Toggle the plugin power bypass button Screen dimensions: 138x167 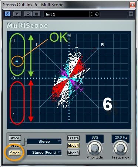(x=7, y=14)
